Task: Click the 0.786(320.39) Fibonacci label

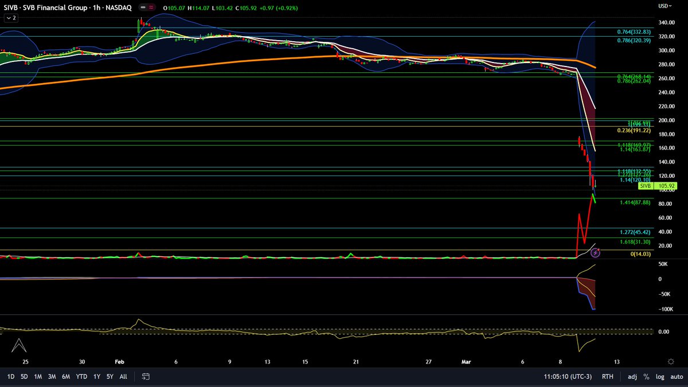Action: pos(635,40)
